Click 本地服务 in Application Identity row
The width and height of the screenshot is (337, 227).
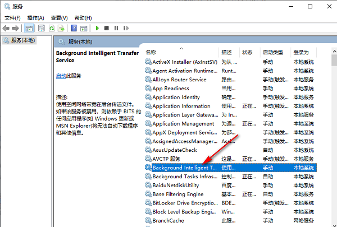point(303,97)
